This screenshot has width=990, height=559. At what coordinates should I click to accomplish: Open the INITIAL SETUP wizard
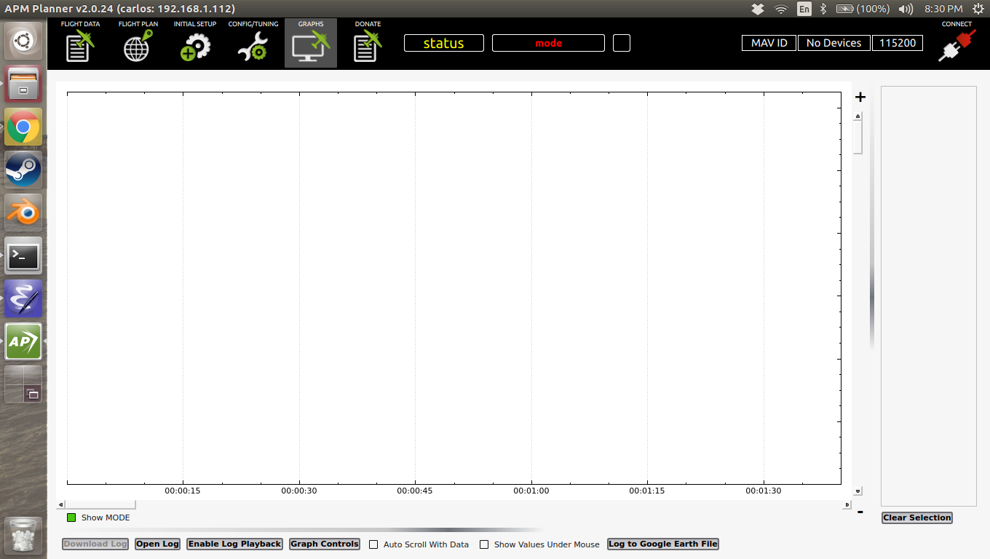coord(194,44)
